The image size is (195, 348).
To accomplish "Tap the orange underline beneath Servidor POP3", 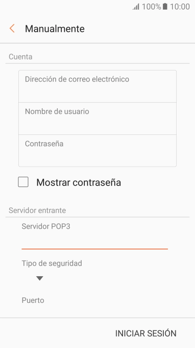I will (x=95, y=249).
